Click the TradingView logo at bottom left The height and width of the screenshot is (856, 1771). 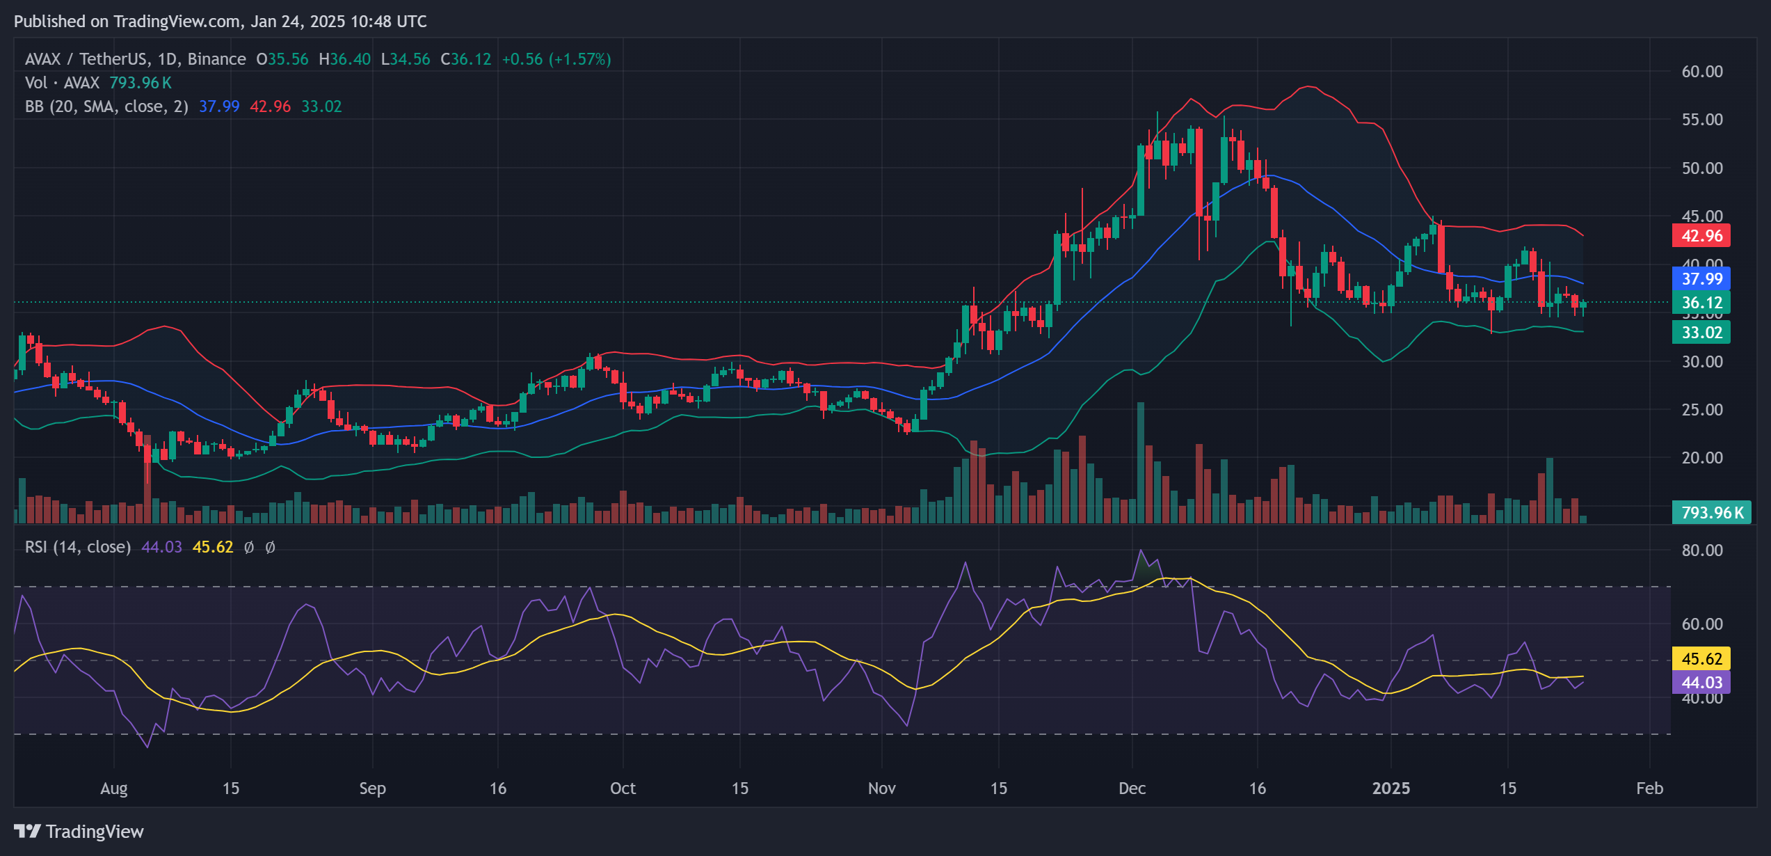79,831
